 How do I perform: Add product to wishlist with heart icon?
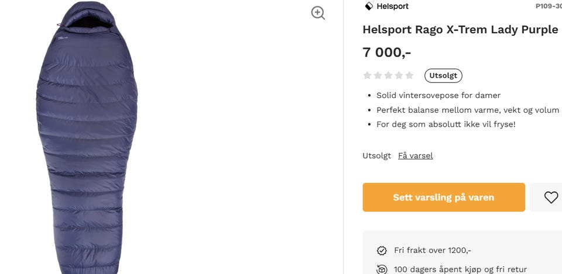tap(551, 197)
